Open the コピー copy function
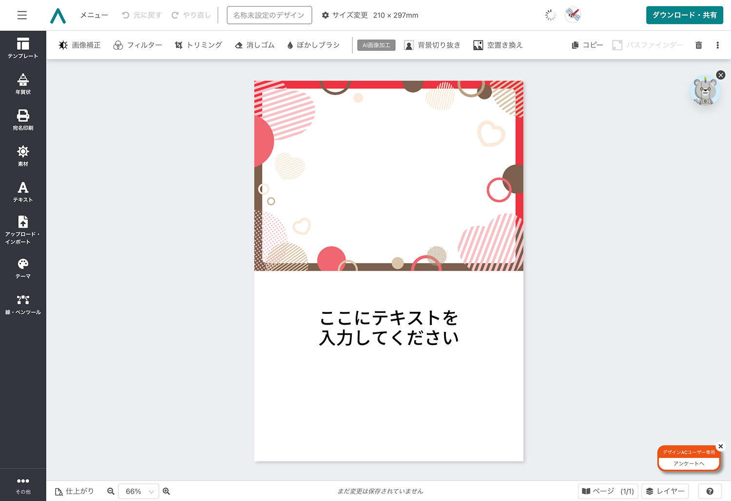The width and height of the screenshot is (731, 501). click(587, 45)
